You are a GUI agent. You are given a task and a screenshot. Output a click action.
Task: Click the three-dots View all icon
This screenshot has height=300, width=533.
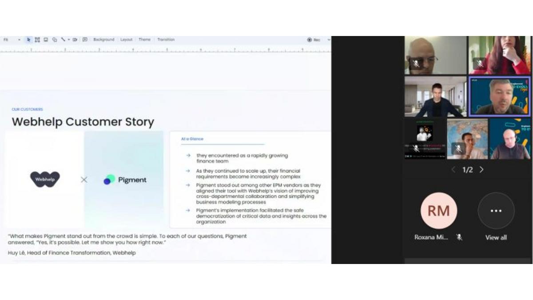tap(496, 211)
